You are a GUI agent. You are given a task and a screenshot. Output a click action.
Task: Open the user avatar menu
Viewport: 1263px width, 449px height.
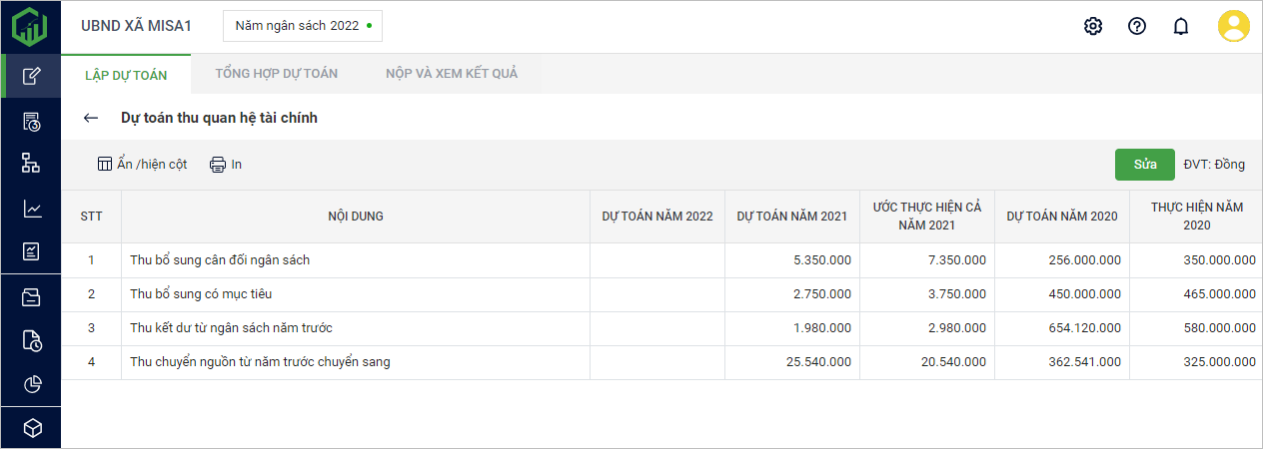click(x=1233, y=26)
